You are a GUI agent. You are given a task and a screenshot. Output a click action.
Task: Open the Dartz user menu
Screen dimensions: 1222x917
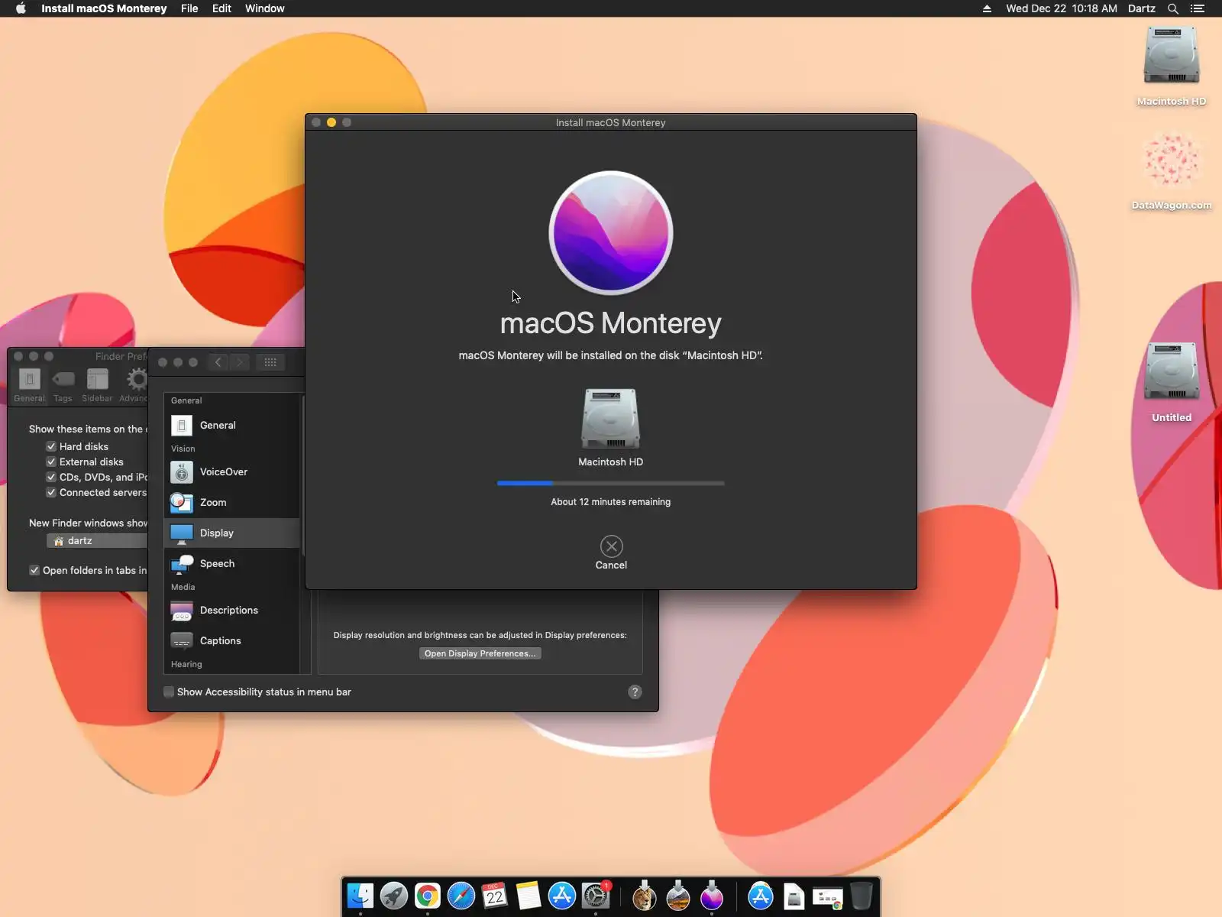click(x=1141, y=8)
